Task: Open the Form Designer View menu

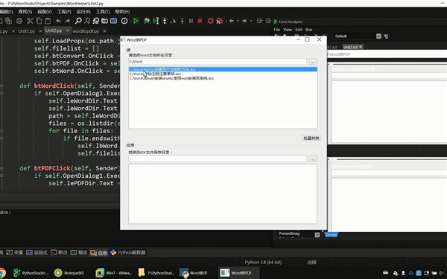Action: (x=288, y=30)
